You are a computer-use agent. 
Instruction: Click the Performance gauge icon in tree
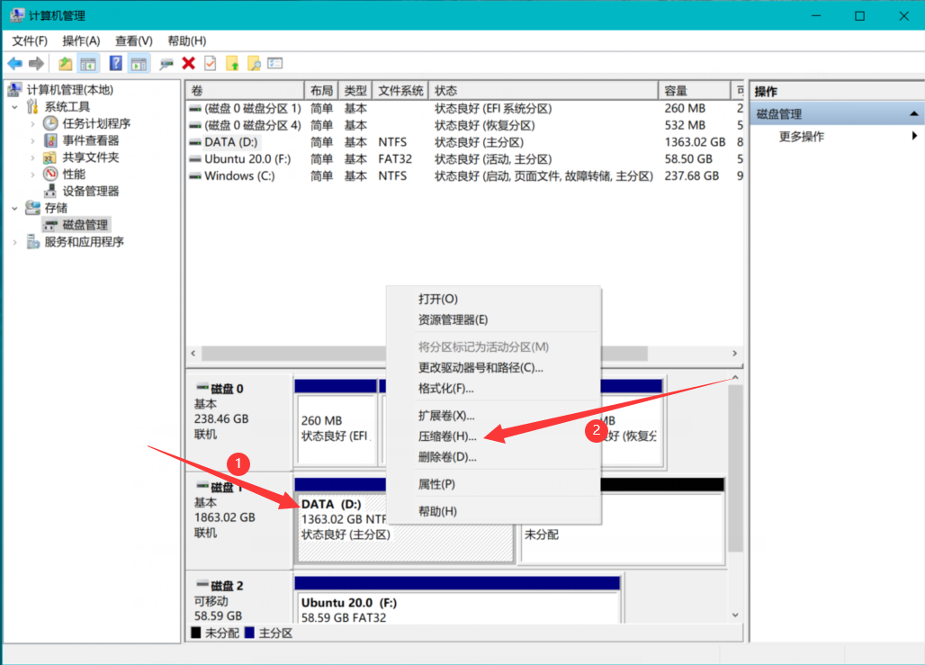pyautogui.click(x=50, y=174)
